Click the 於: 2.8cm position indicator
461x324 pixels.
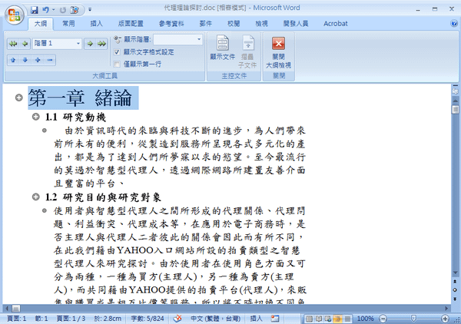(x=108, y=319)
